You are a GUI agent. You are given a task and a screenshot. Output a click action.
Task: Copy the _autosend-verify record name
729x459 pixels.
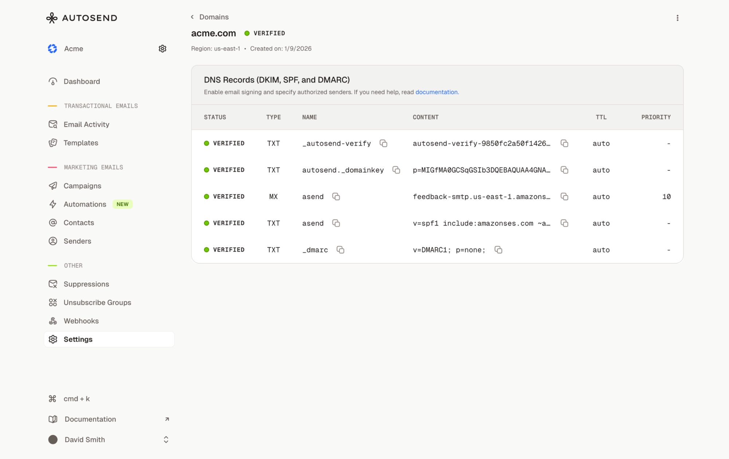383,143
